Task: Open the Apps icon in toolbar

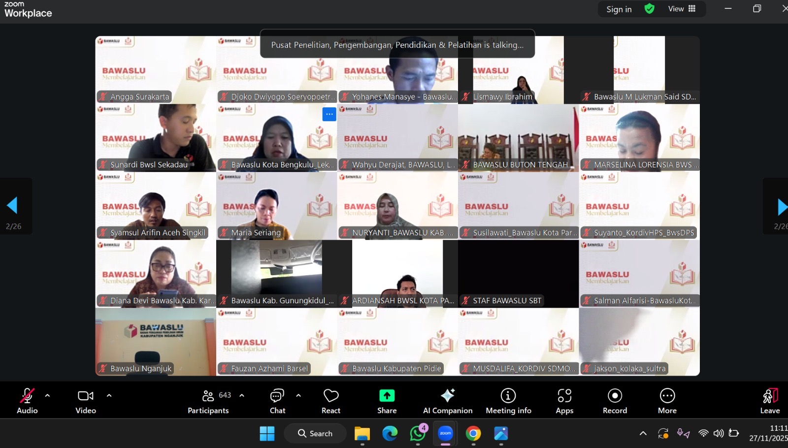Action: point(564,396)
